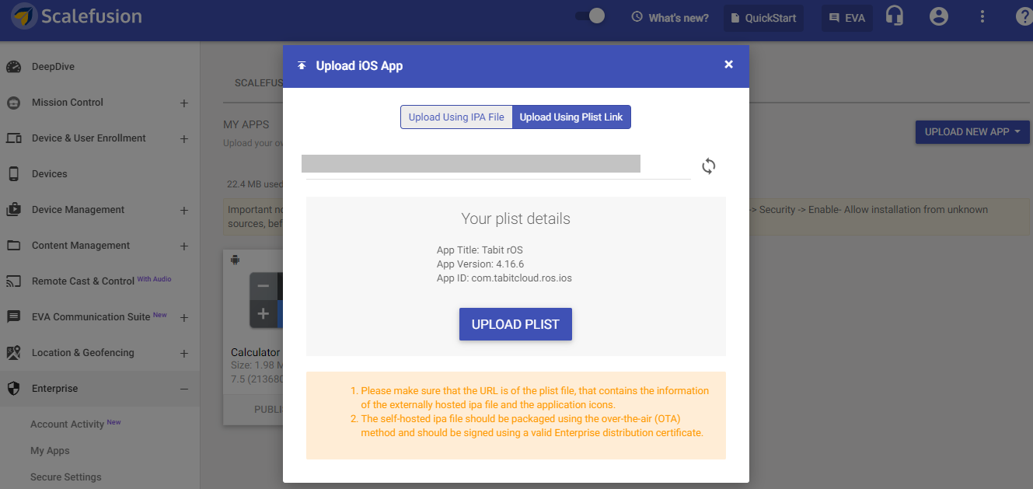
Task: Collapse the Enterprise section
Action: [184, 389]
